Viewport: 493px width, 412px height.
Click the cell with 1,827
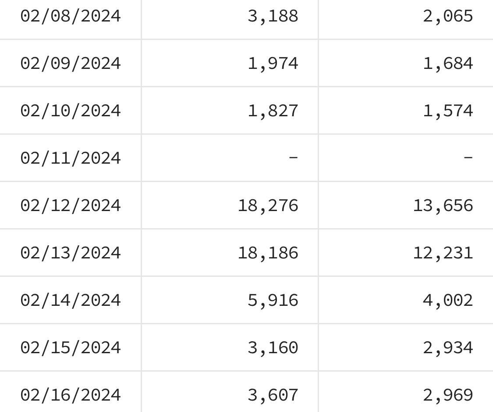click(x=230, y=111)
